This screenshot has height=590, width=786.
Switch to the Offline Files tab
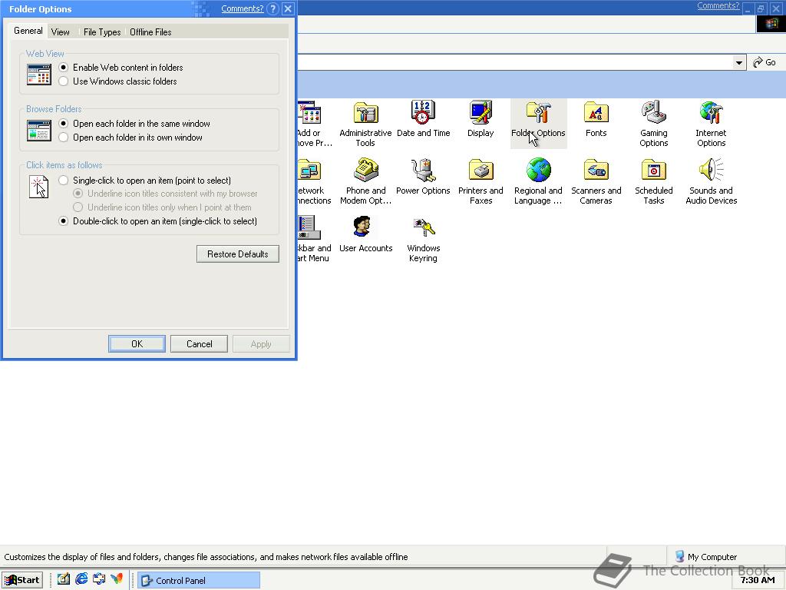[150, 32]
